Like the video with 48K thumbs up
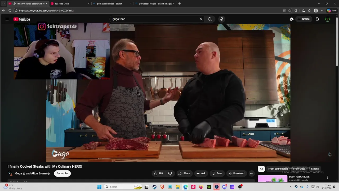This screenshot has width=339, height=191. click(158, 173)
